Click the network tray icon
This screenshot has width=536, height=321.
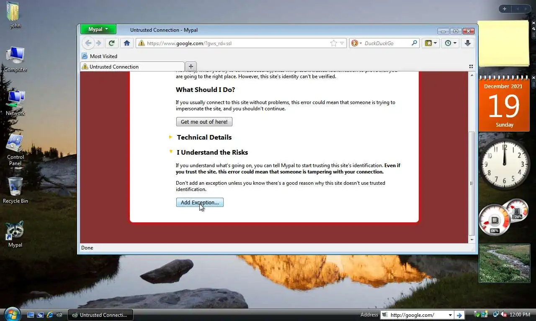496,315
